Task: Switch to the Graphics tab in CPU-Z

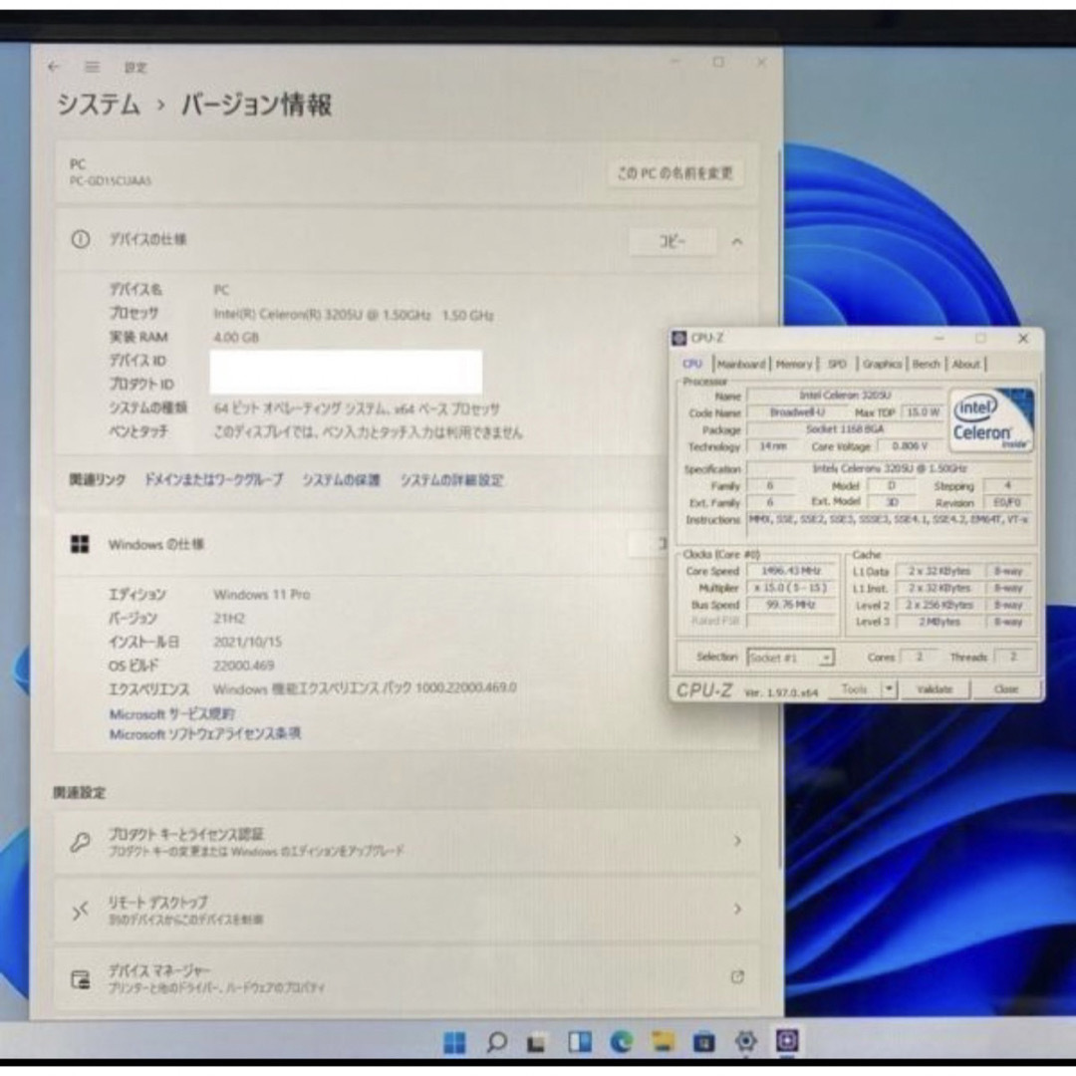Action: coord(882,364)
